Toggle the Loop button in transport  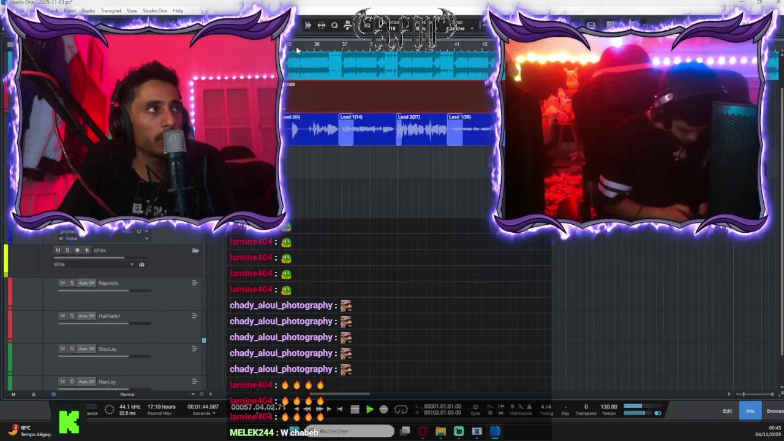(x=401, y=409)
